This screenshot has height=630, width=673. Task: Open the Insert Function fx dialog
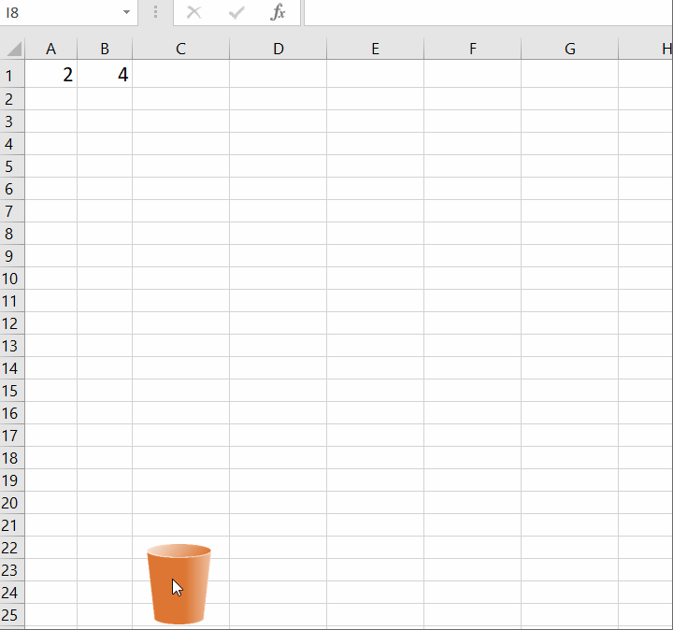tap(278, 13)
